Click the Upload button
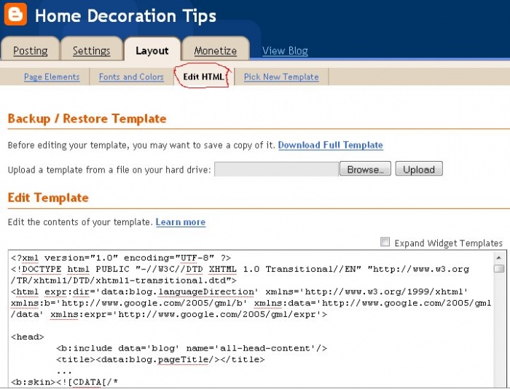This screenshot has height=389, width=510. pyautogui.click(x=419, y=169)
